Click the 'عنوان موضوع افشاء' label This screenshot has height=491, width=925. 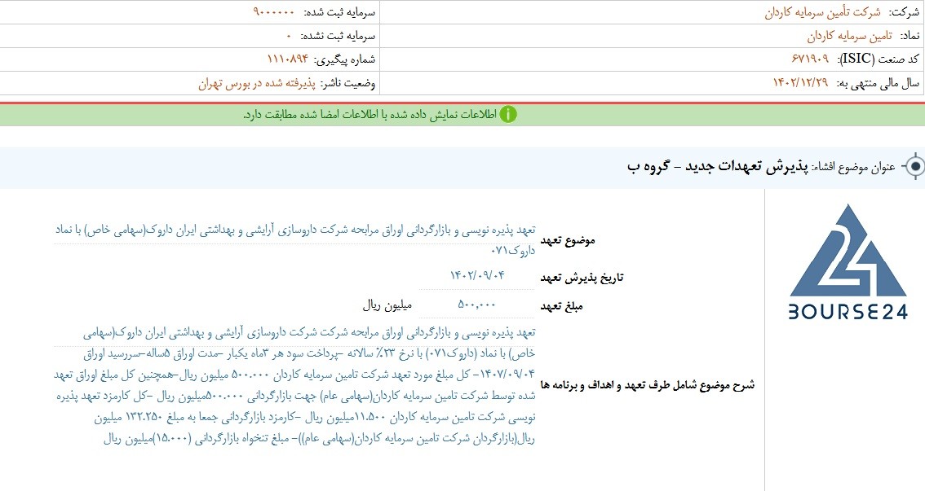click(x=853, y=168)
